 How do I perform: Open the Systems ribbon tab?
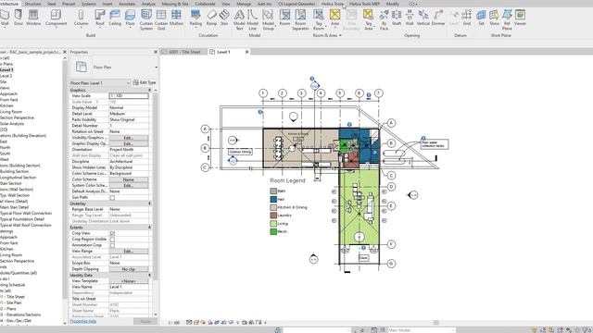pyautogui.click(x=89, y=4)
